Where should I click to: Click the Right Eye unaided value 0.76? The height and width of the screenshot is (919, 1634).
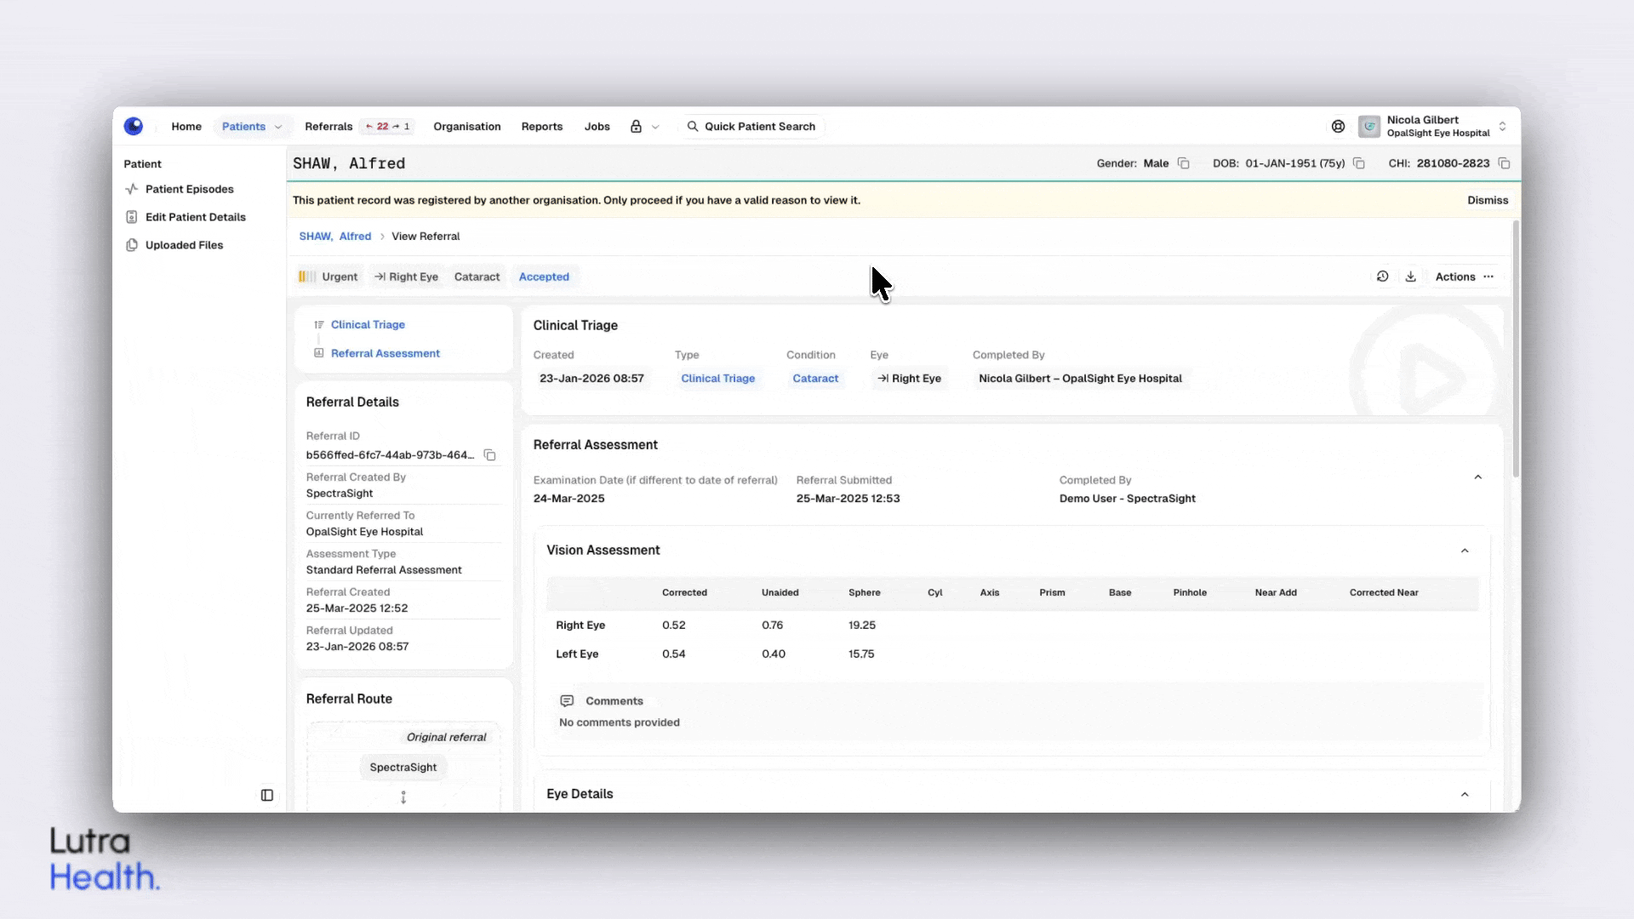tap(773, 625)
